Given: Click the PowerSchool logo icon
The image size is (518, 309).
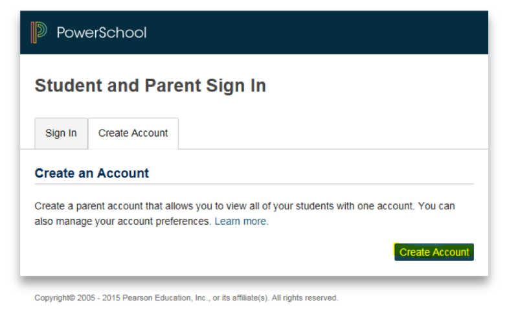Looking at the screenshot, I should tap(39, 32).
